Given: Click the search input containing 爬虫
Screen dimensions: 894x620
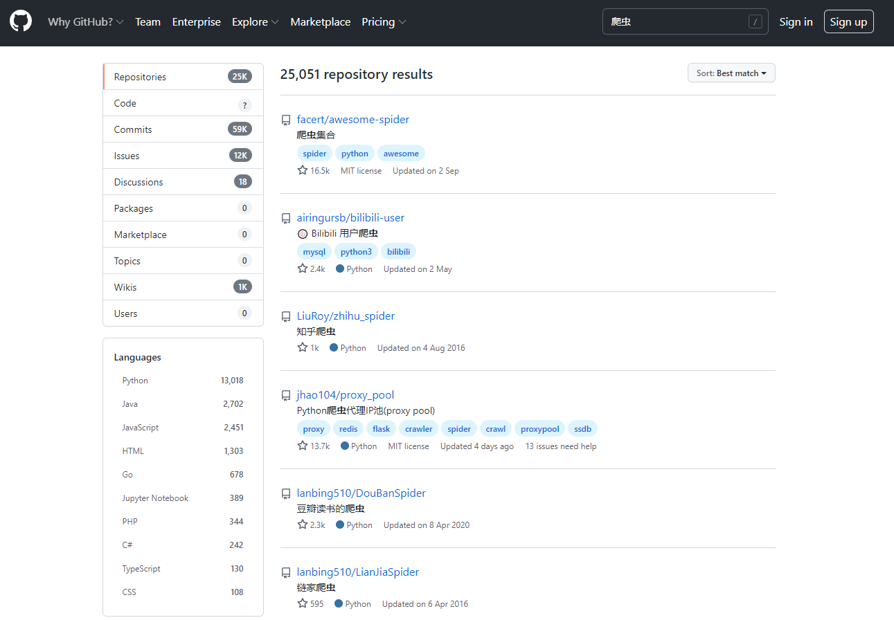Looking at the screenshot, I should coord(686,21).
